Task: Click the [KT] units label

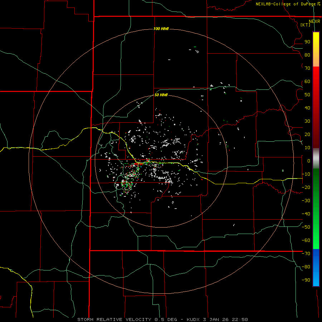Action: (305, 25)
